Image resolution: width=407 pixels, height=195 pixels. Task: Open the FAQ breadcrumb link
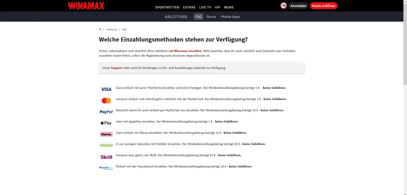pos(124,30)
